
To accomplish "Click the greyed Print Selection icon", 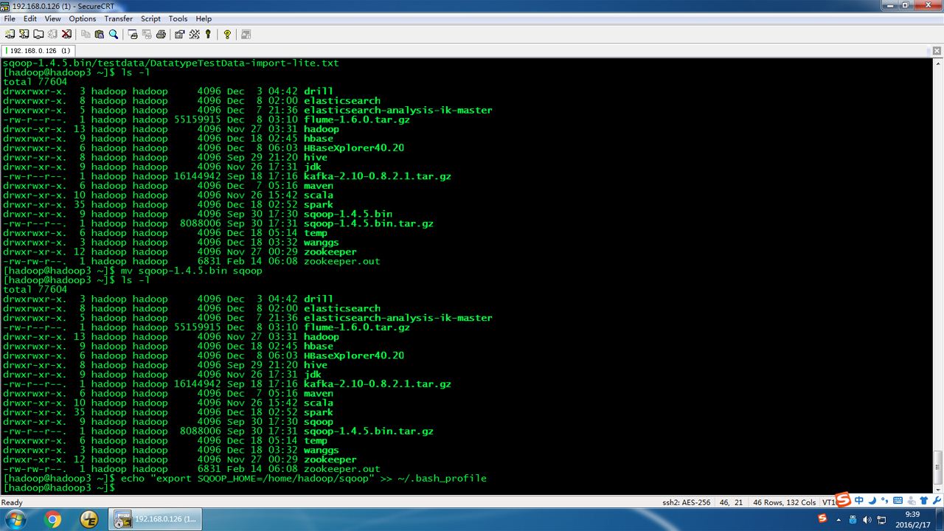I will 147,34.
